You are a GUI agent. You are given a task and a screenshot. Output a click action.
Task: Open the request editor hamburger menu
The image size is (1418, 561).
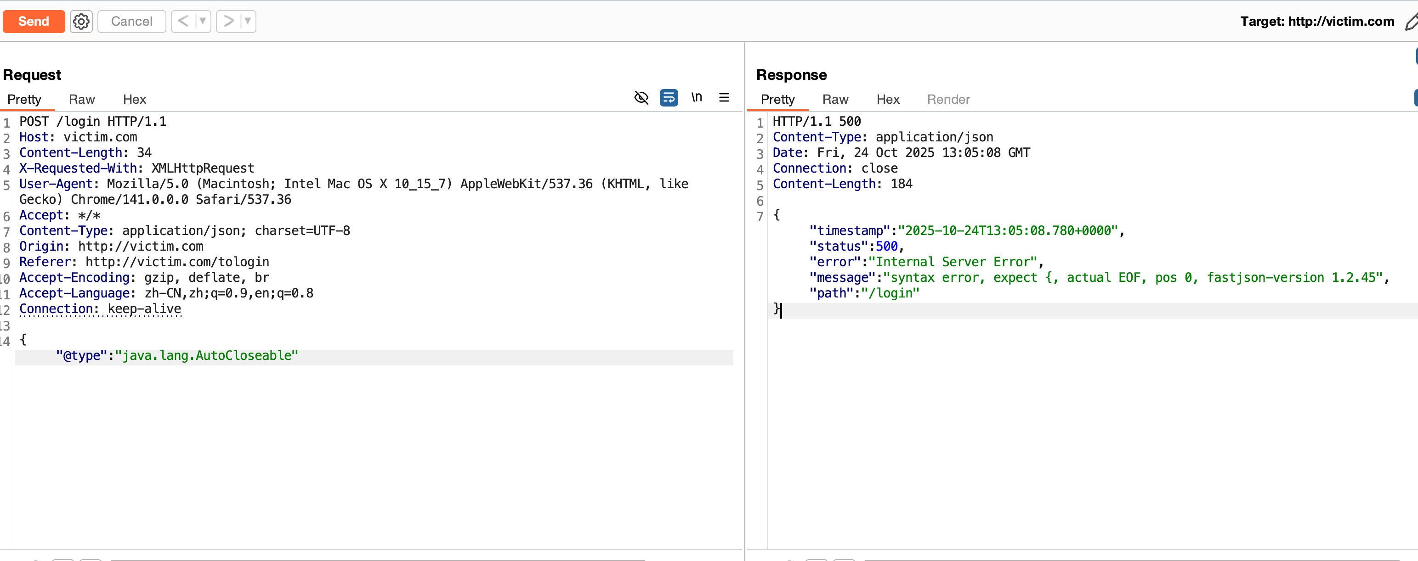[724, 97]
